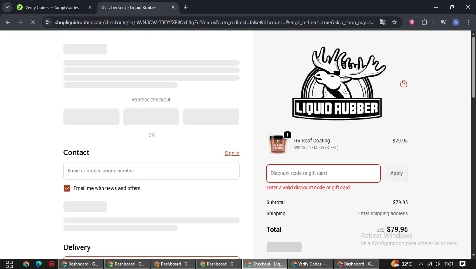This screenshot has height=269, width=476.
Task: Open the red shield extension icon
Action: (412, 22)
